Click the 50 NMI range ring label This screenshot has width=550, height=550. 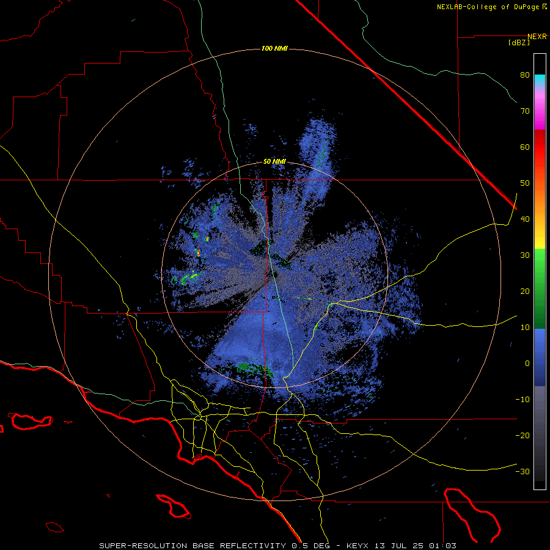pos(274,162)
